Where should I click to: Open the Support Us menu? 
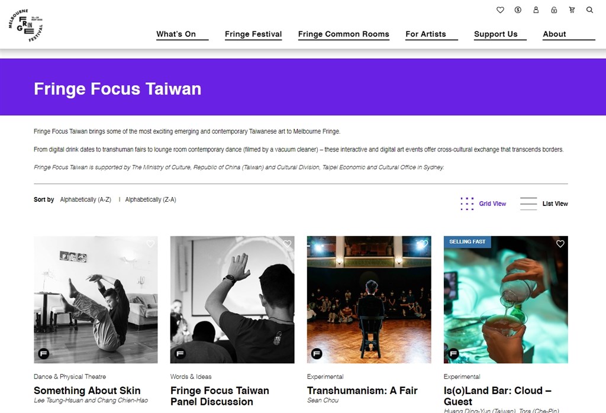pyautogui.click(x=495, y=34)
